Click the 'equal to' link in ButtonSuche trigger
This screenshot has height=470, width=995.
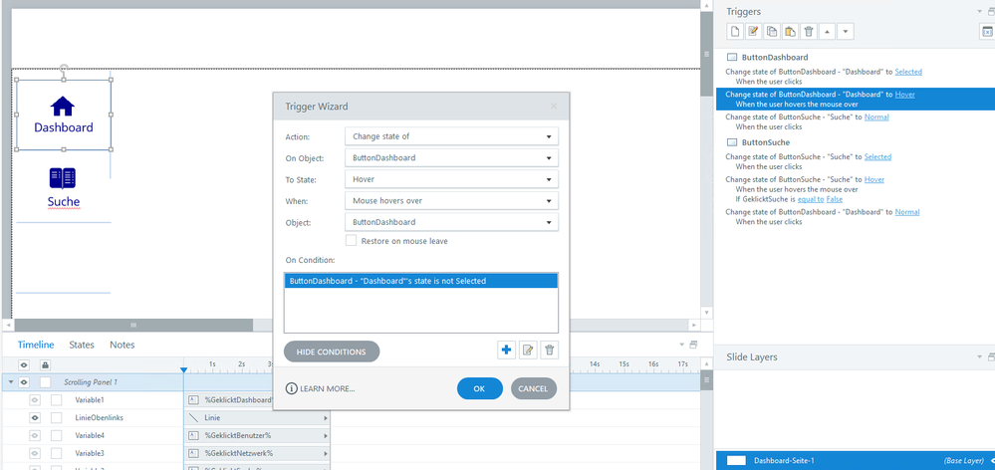[x=811, y=199]
